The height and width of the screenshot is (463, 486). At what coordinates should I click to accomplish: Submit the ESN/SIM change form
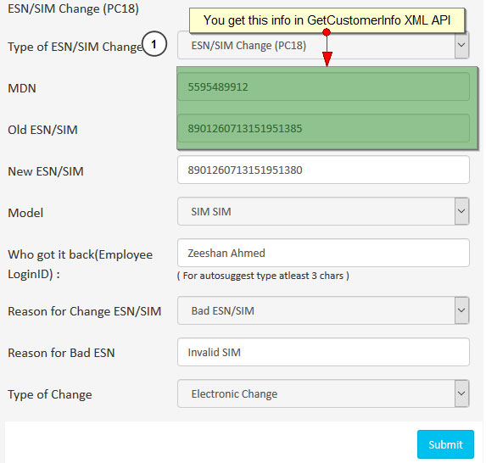[x=445, y=444]
